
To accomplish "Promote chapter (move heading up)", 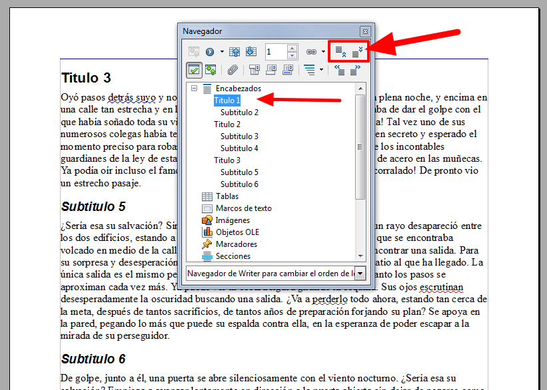I will [x=340, y=52].
